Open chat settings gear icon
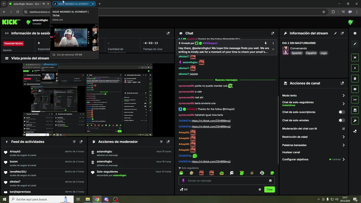The image size is (361, 203). [x=260, y=189]
